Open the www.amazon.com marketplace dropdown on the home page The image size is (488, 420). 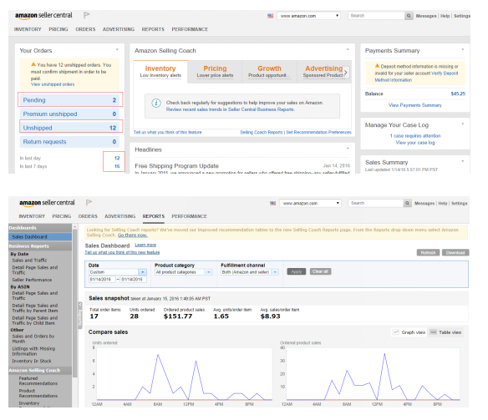coord(308,16)
